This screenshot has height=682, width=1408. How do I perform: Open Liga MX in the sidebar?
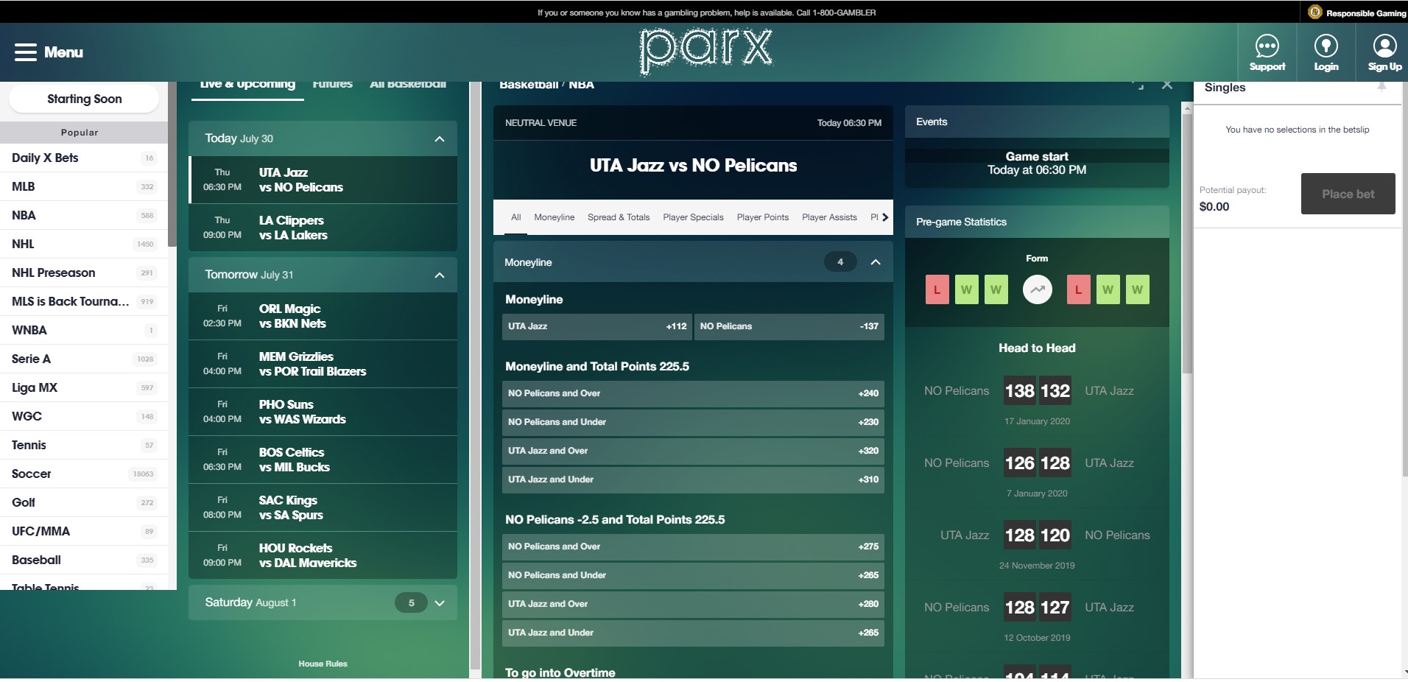pyautogui.click(x=84, y=387)
